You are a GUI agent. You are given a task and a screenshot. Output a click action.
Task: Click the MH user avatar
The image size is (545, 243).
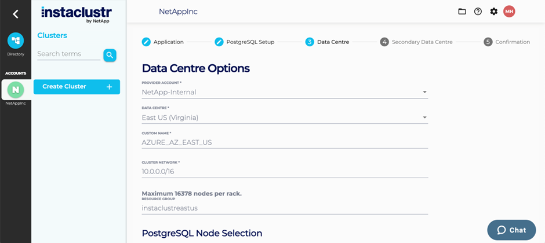(x=509, y=12)
